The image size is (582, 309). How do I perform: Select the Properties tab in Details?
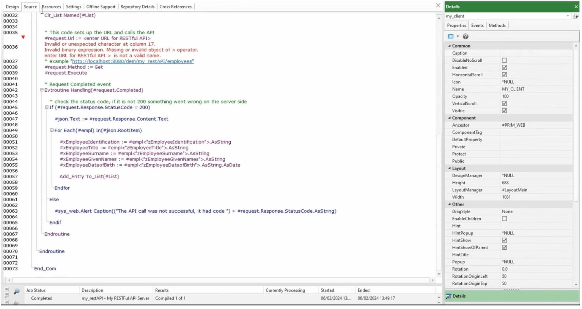tap(457, 26)
